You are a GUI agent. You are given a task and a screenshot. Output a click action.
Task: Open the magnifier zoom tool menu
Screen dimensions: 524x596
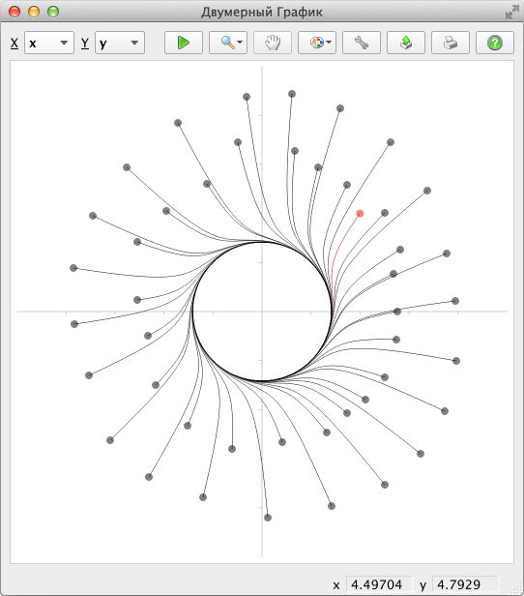click(x=228, y=43)
